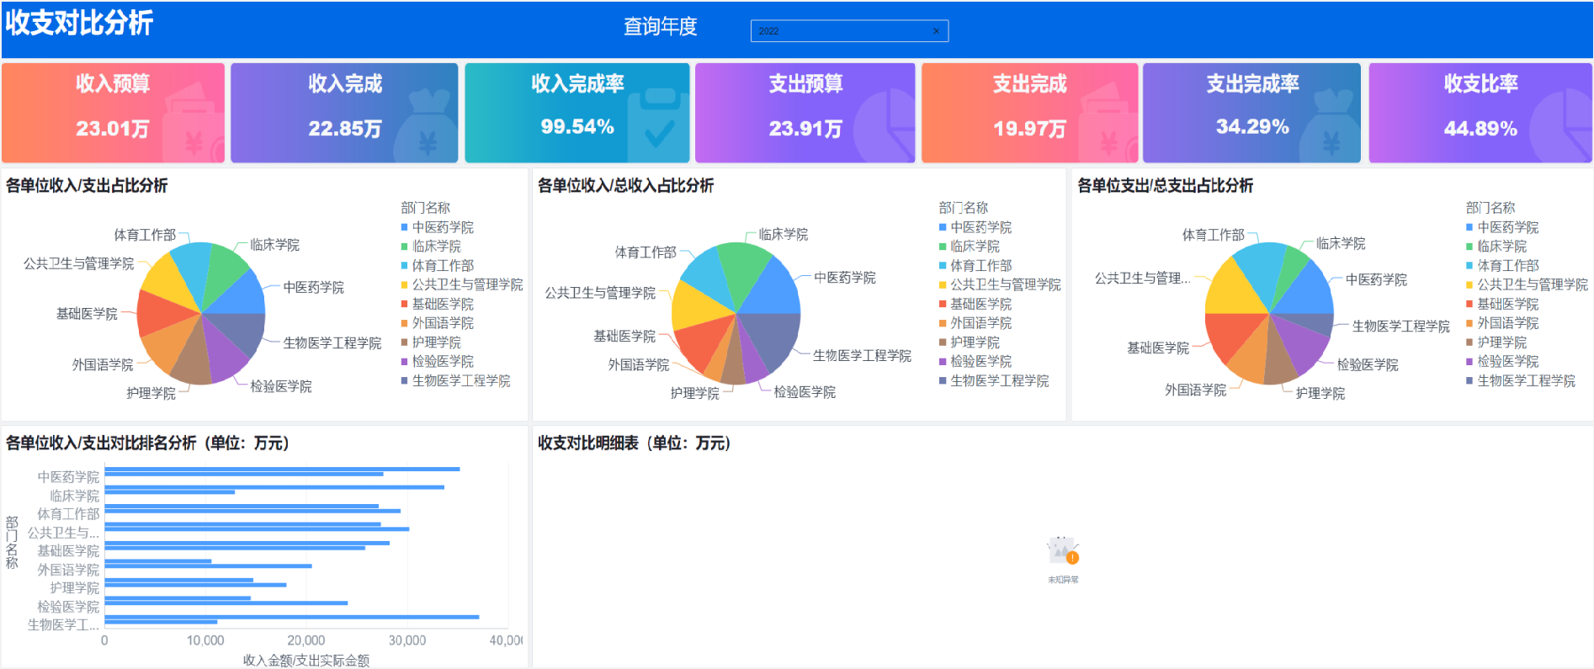Toggle 外国语学院 legend in 支出/总支出占比 chart
This screenshot has width=1594, height=669.
(x=1502, y=323)
